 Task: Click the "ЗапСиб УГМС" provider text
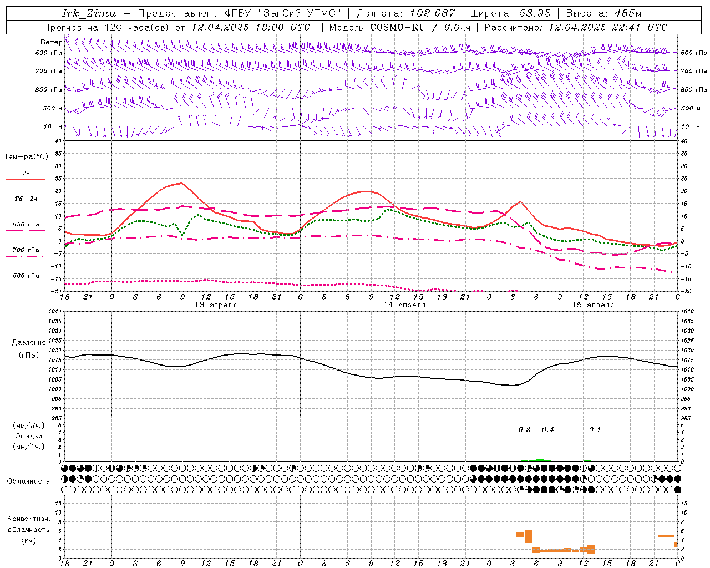point(299,13)
